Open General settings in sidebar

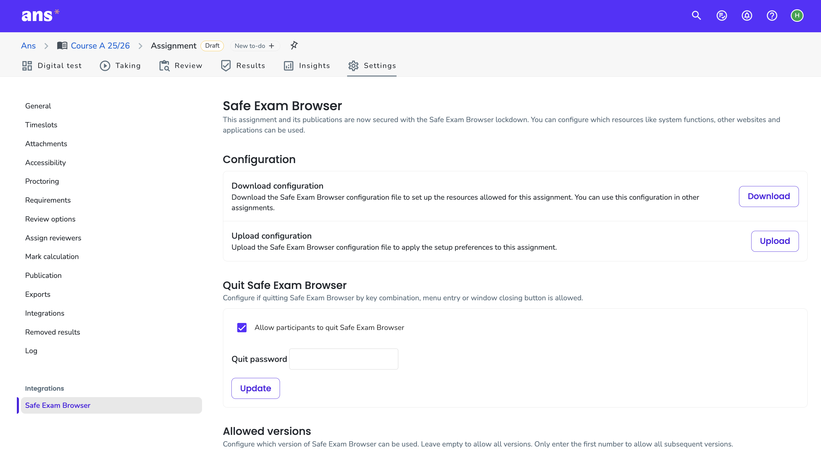pyautogui.click(x=38, y=106)
